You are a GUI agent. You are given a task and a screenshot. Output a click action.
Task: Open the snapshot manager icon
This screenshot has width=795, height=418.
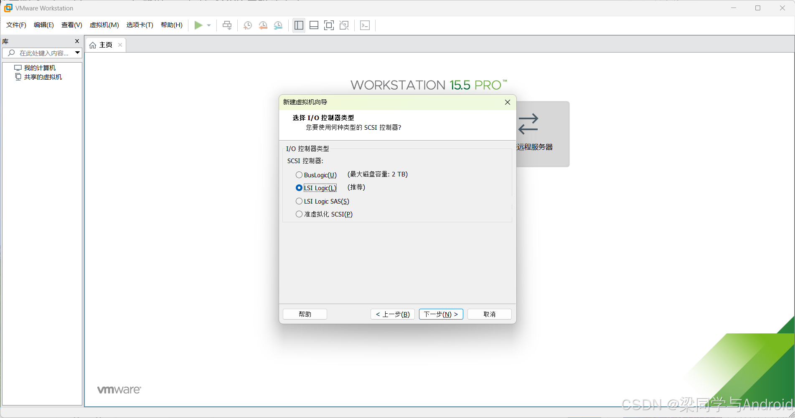(278, 25)
